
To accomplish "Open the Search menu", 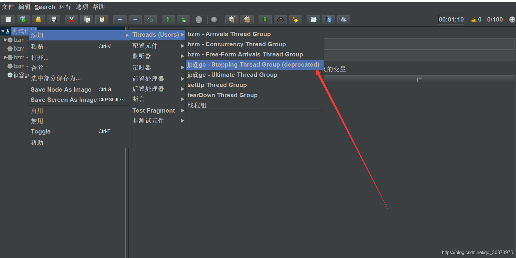I will tap(45, 7).
